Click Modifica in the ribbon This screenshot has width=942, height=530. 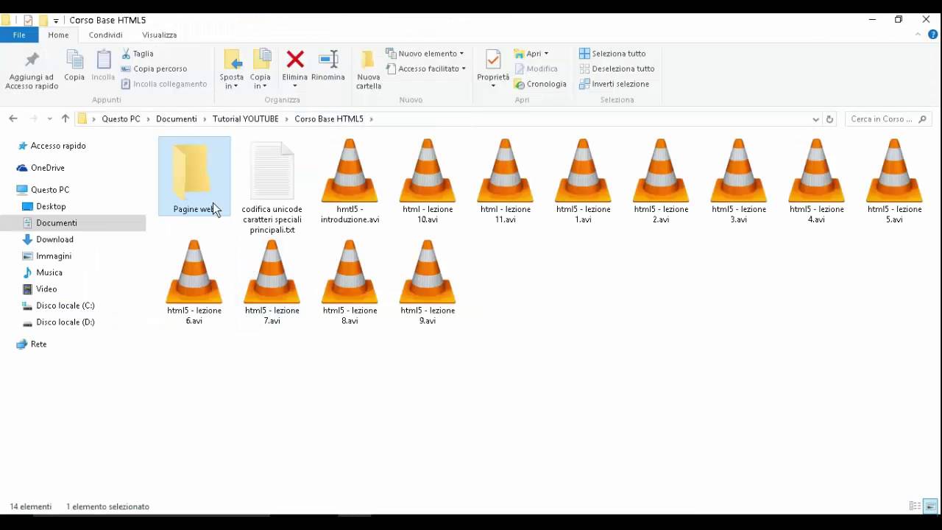coord(536,68)
